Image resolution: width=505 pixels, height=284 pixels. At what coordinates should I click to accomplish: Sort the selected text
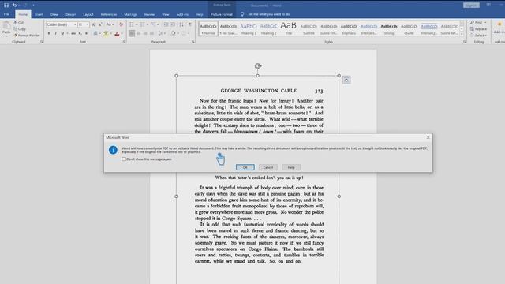coord(181,24)
